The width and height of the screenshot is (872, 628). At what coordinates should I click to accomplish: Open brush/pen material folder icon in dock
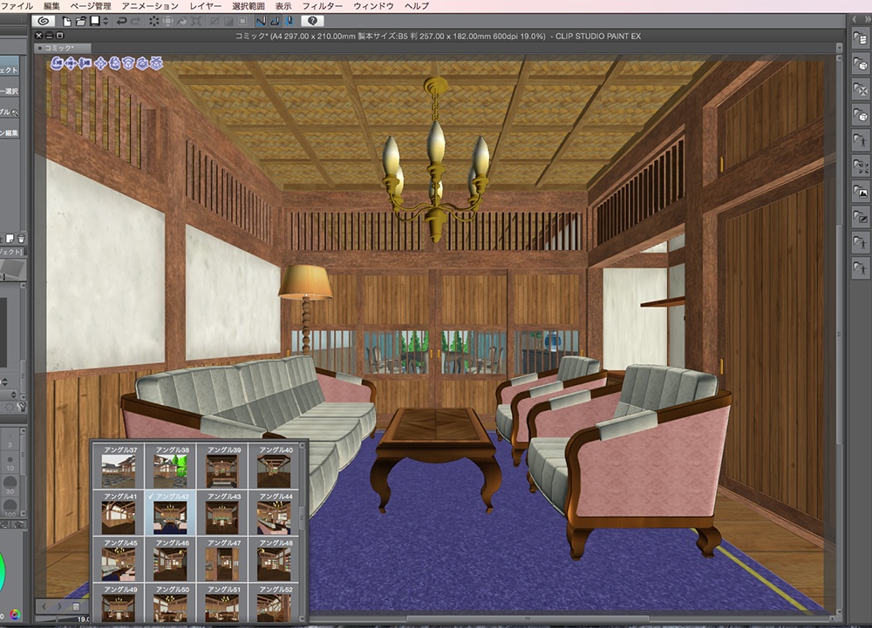coord(860,218)
